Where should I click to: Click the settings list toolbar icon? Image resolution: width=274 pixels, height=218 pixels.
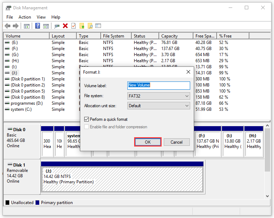point(98,26)
